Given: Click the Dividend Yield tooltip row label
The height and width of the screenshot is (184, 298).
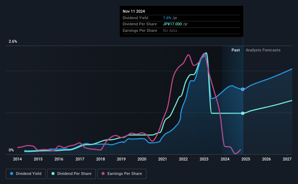Looking at the screenshot, I should (x=135, y=18).
